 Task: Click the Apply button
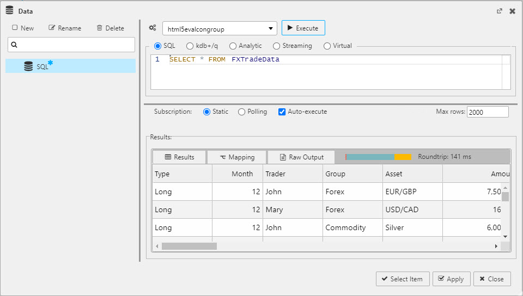[450, 279]
